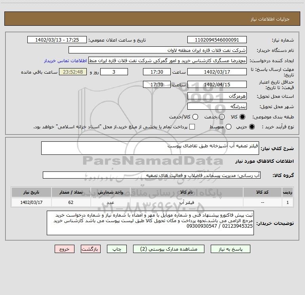Select the کالا/خدمت radio button
305x295 pixels.
pos(195,117)
